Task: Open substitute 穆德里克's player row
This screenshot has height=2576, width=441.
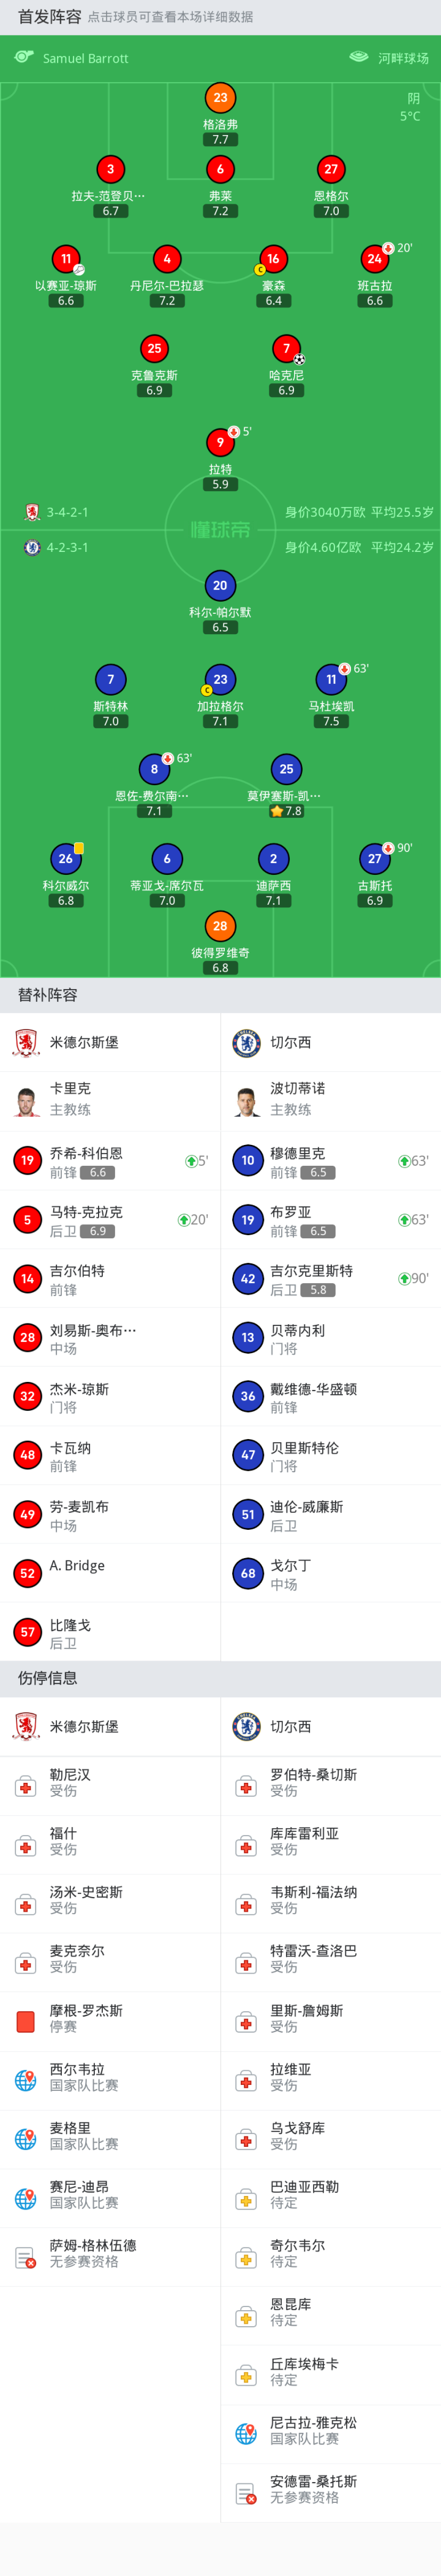Action: tap(330, 1160)
